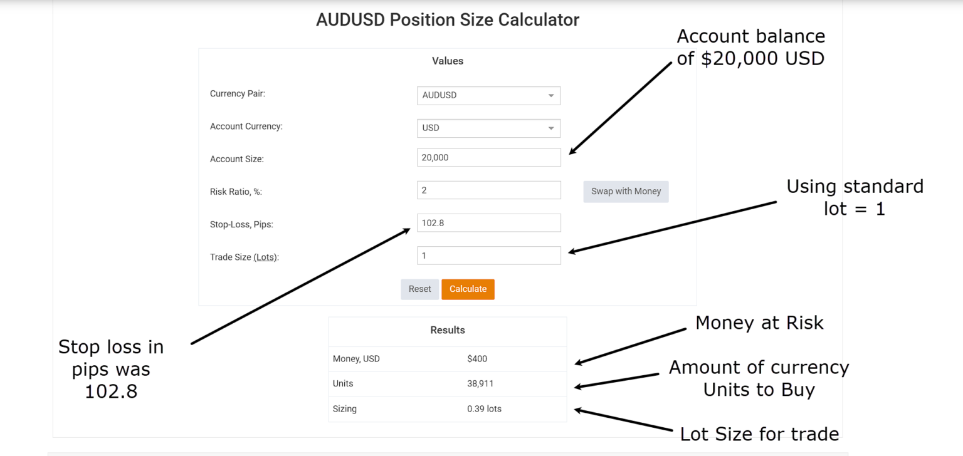
Task: Open the Currency Pair dropdown showing AUDUSD
Action: [488, 95]
